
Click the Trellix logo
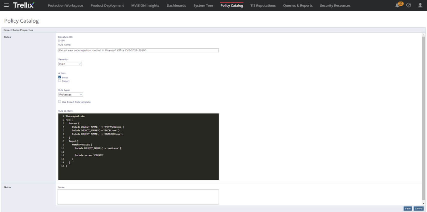coord(24,5)
